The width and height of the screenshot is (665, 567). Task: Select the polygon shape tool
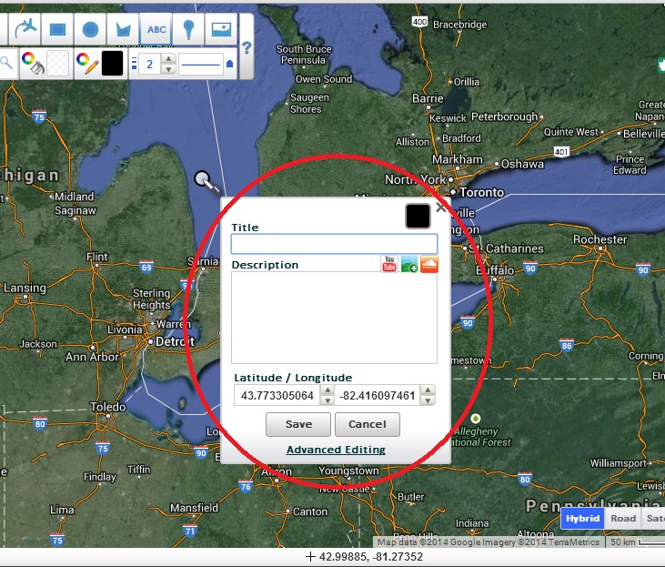point(124,29)
